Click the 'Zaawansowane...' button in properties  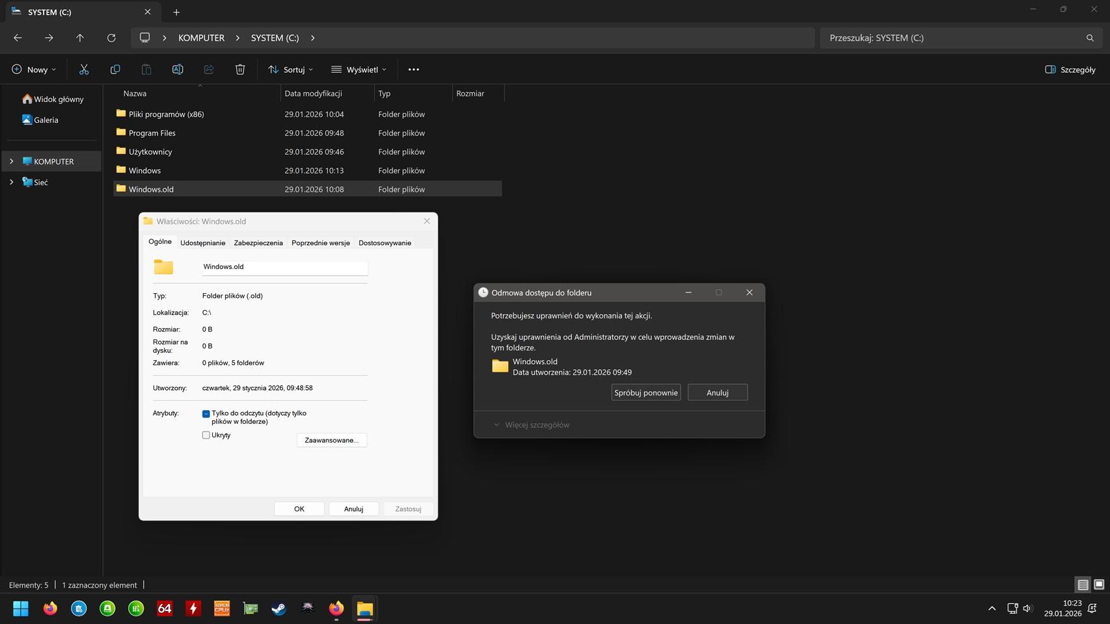click(x=331, y=440)
